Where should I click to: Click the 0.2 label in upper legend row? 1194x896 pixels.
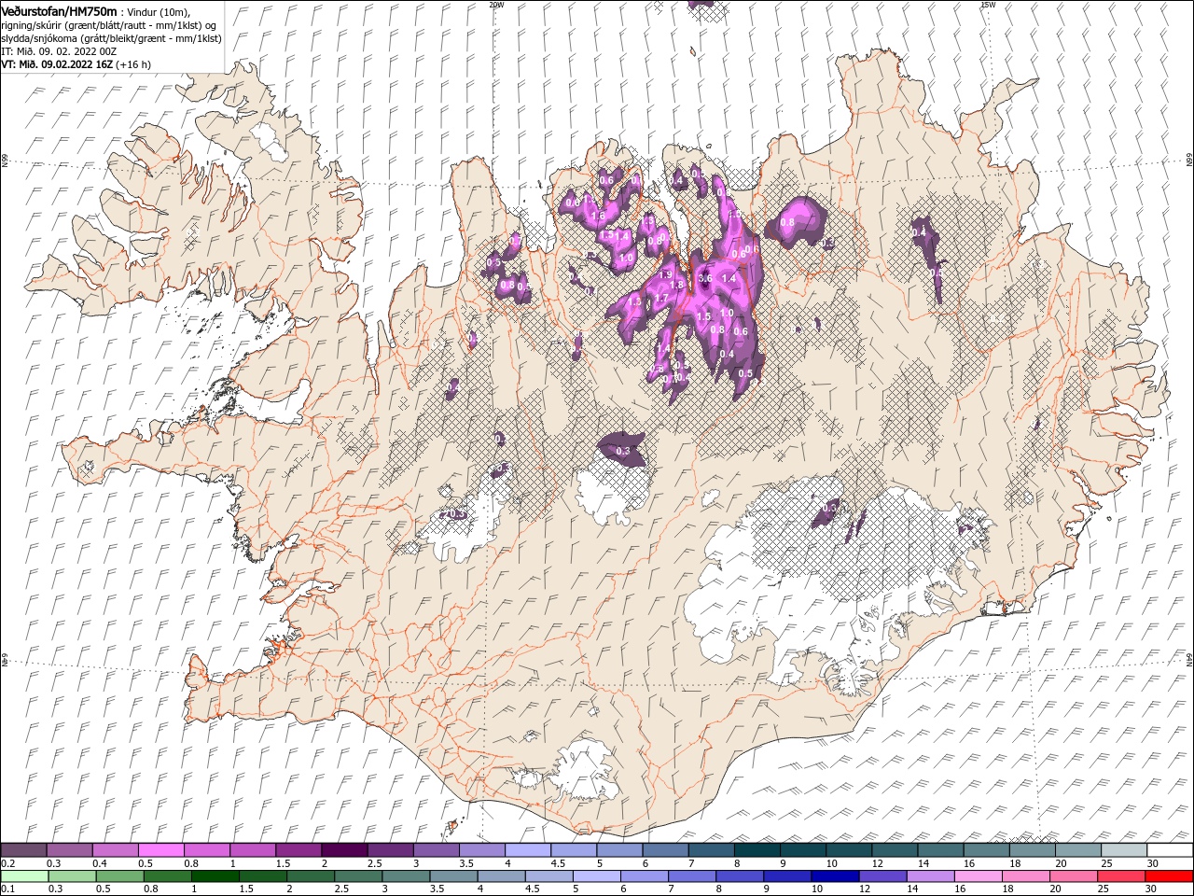click(x=7, y=863)
